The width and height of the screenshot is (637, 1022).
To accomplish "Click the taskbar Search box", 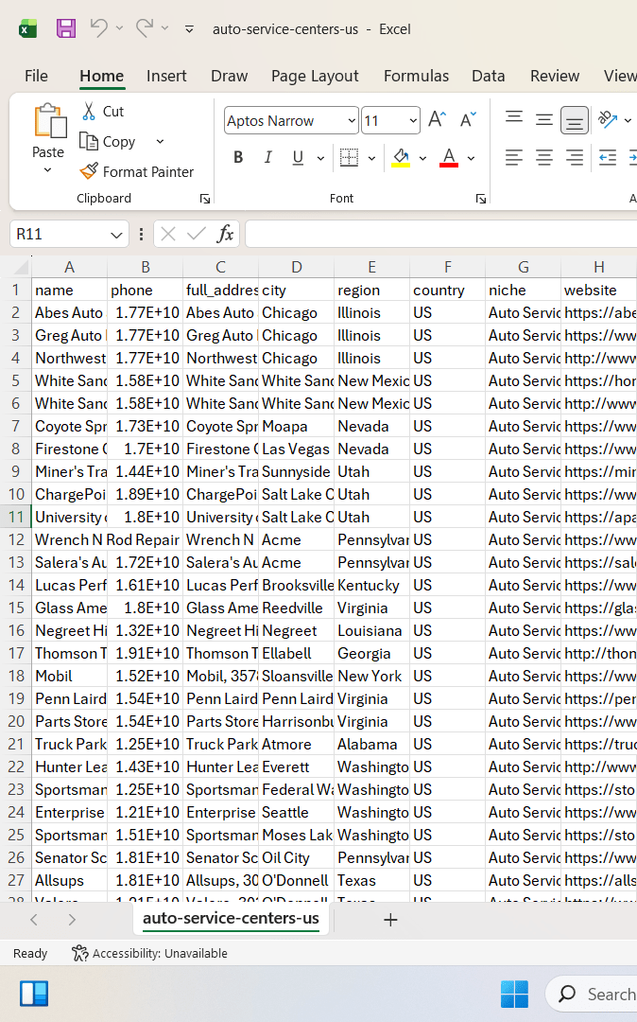I will (591, 994).
